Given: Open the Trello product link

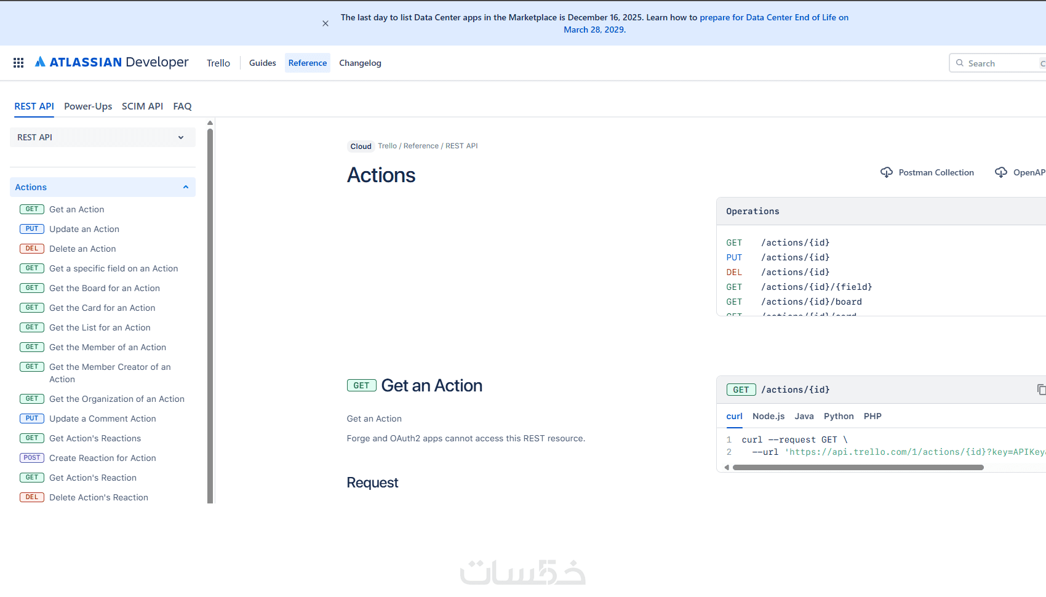Looking at the screenshot, I should coord(218,63).
